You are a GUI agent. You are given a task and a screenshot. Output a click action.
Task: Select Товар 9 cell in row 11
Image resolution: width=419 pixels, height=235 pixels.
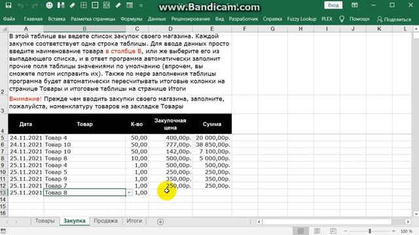(84, 179)
